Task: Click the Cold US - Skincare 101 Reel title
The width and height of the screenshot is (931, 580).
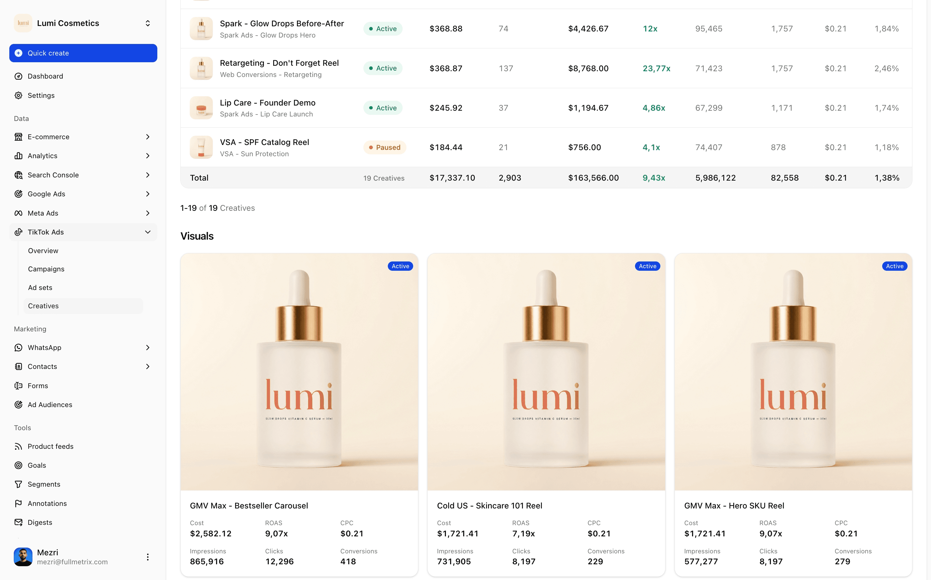Action: pyautogui.click(x=490, y=506)
